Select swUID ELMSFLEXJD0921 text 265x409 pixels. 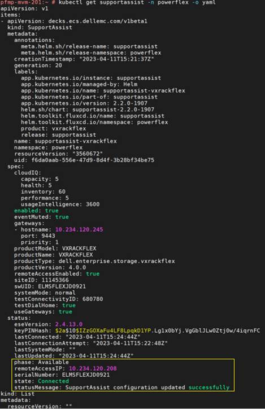62,286
